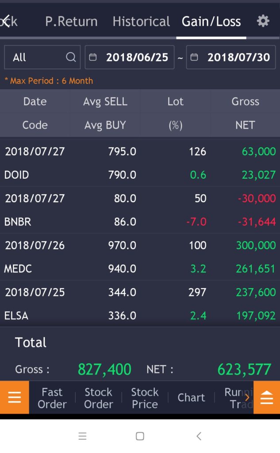
Task: Open start date calendar icon
Action: (x=93, y=57)
